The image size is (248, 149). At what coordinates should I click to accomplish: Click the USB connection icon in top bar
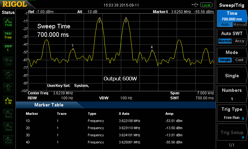pyautogui.click(x=195, y=5)
